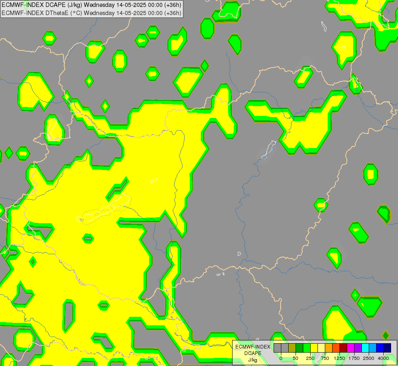
Task: Click the DCAPE title line at top
Action: coord(91,5)
